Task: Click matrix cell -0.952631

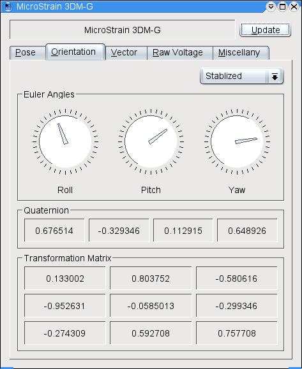Action: click(65, 306)
